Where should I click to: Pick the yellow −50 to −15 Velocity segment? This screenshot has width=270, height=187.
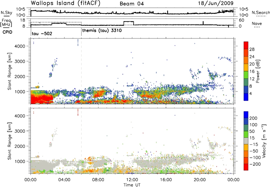tap(246, 147)
